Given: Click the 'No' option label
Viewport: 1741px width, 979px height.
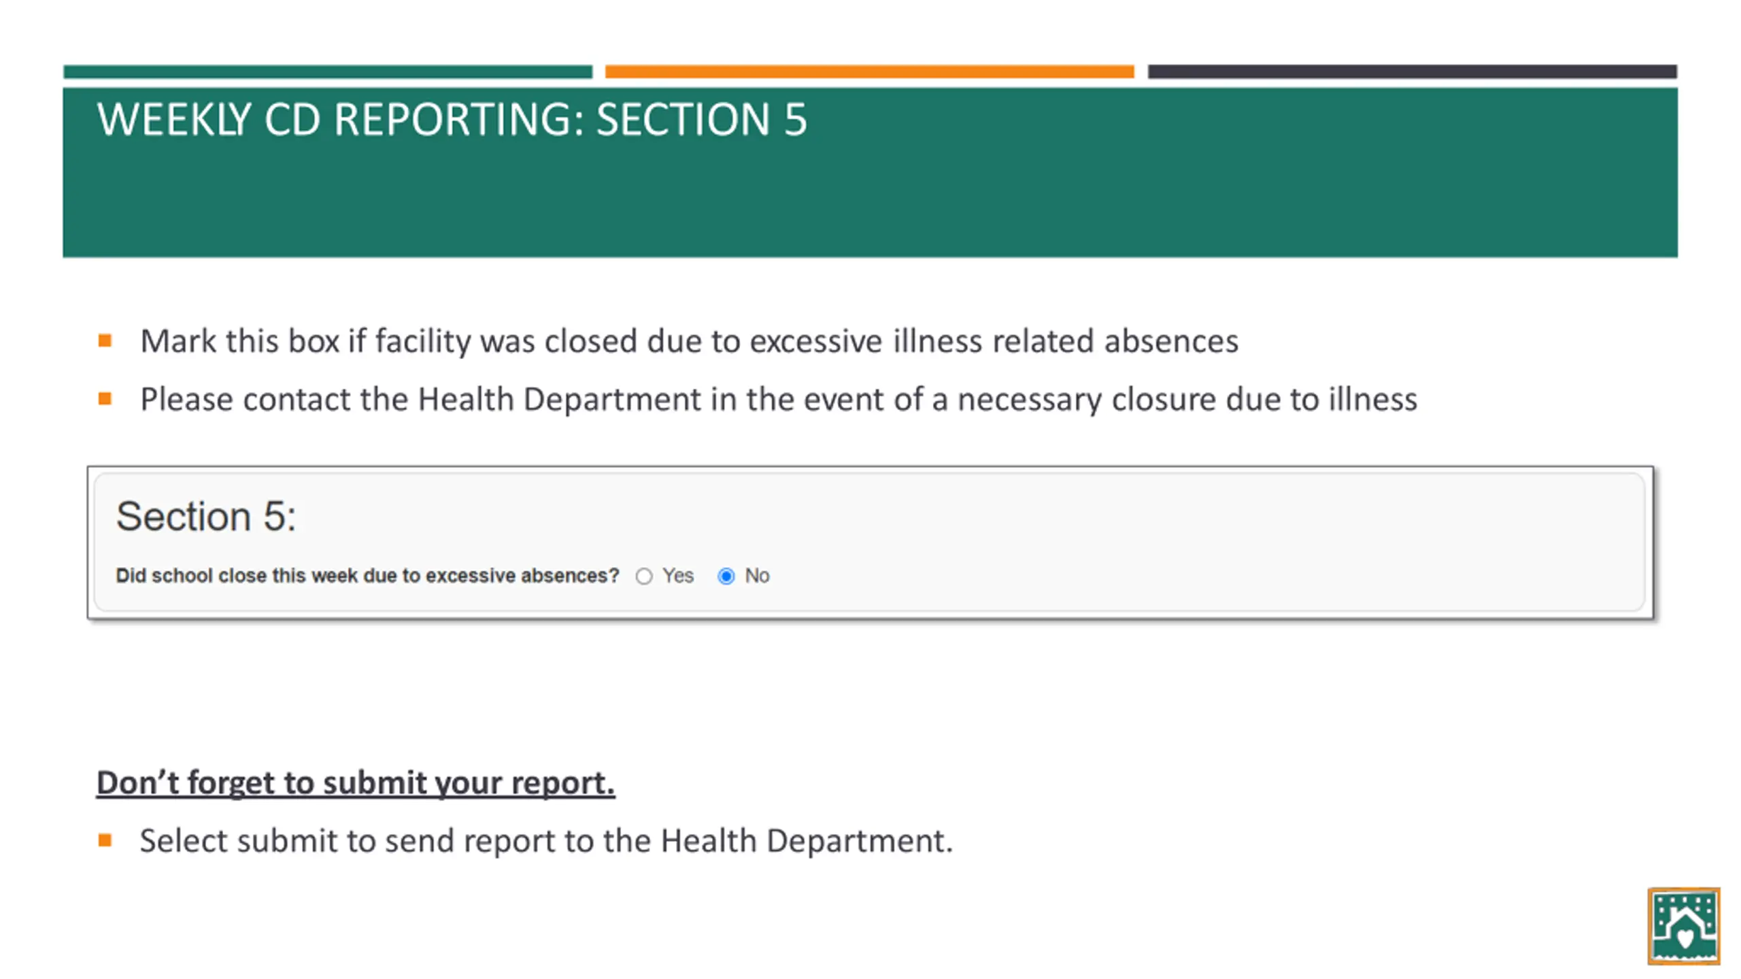Looking at the screenshot, I should click(x=757, y=576).
